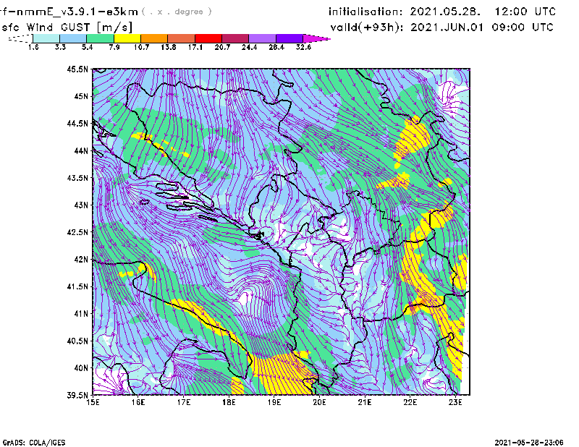
Task: Select the green legend color swatch
Action: point(101,38)
